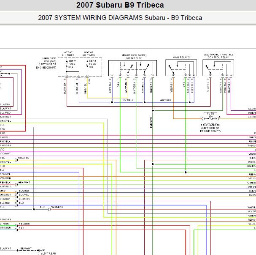Image resolution: width=256 pixels, height=255 pixels.
Task: Click the 'BLU/RED' wire label on the left edge
Action: pyautogui.click(x=5, y=113)
